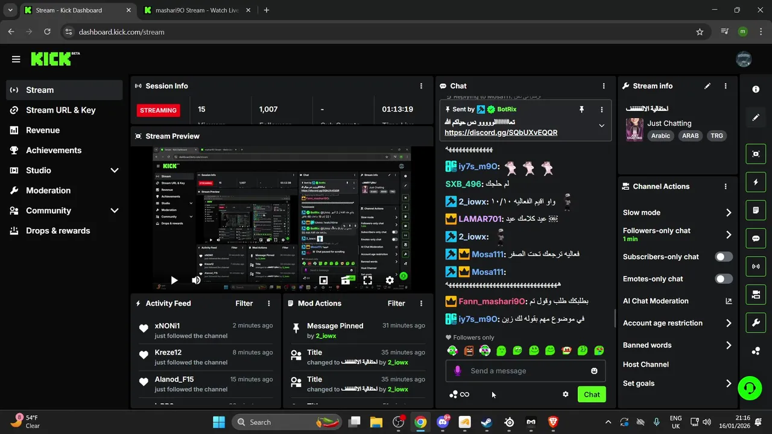Toggle the Stream Preview widget from right sidebar
The image size is (772, 434).
[756, 154]
